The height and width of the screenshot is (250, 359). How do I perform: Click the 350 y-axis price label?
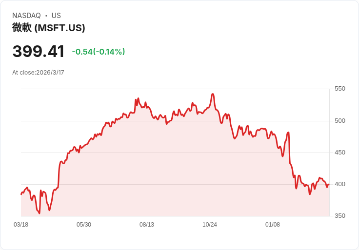point(339,216)
